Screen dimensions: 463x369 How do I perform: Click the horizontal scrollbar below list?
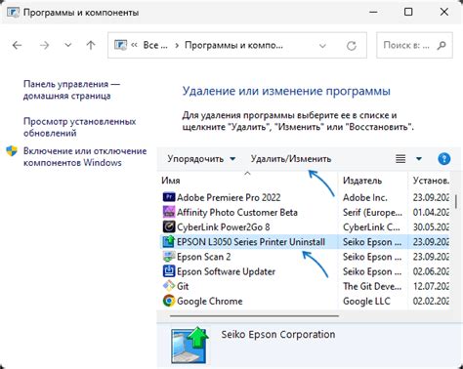[254, 315]
